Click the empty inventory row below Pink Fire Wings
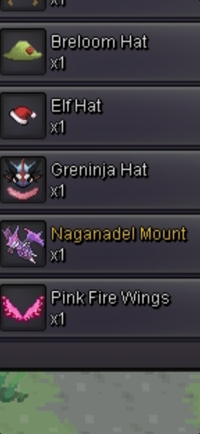The width and height of the screenshot is (200, 434). pos(100,355)
